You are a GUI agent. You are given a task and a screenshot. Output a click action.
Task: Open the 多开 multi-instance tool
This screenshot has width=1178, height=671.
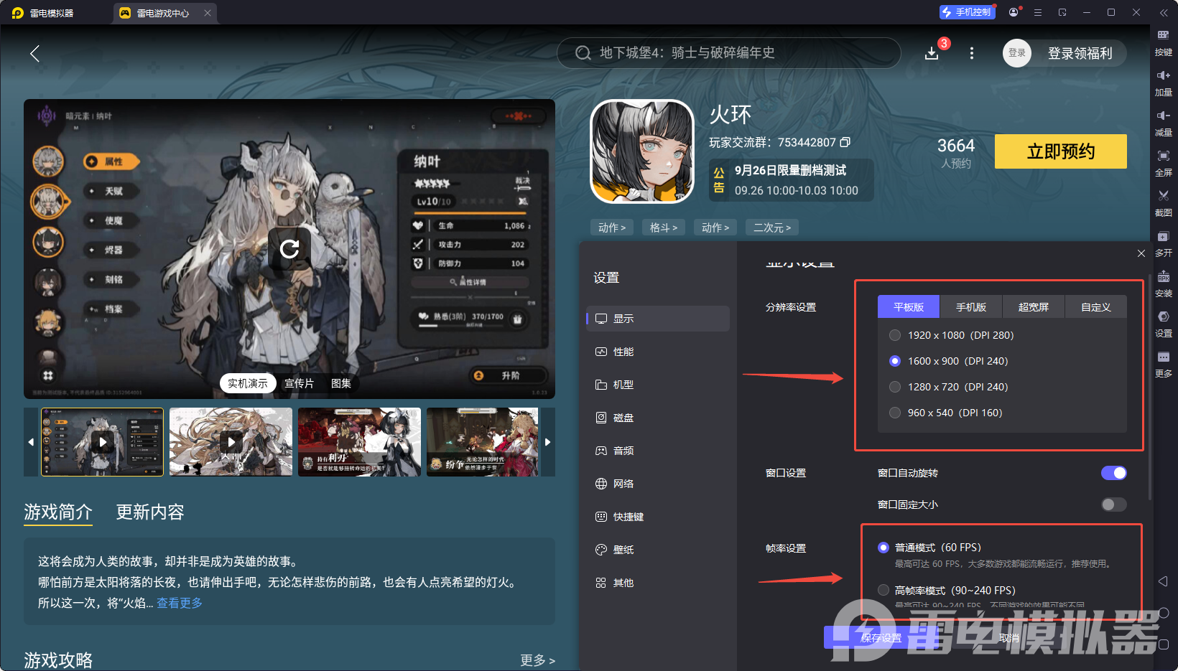1164,243
